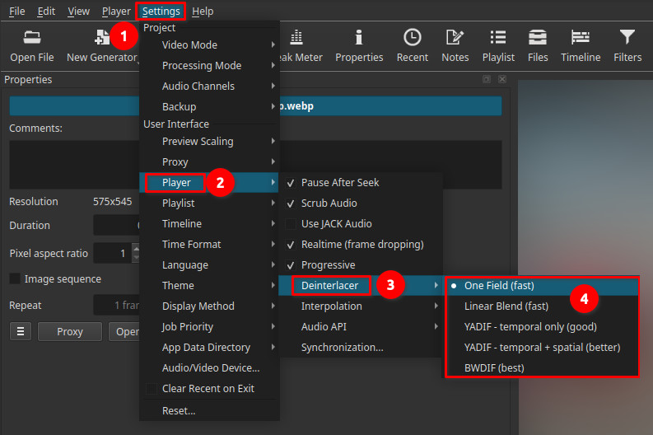Viewport: 653px width, 435px height.
Task: Open the Help menu
Action: click(x=202, y=12)
